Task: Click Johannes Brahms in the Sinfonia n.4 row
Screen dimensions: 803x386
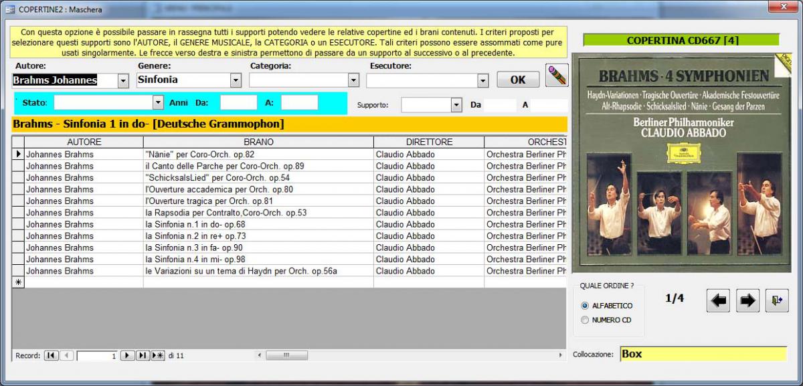Action: 84,259
